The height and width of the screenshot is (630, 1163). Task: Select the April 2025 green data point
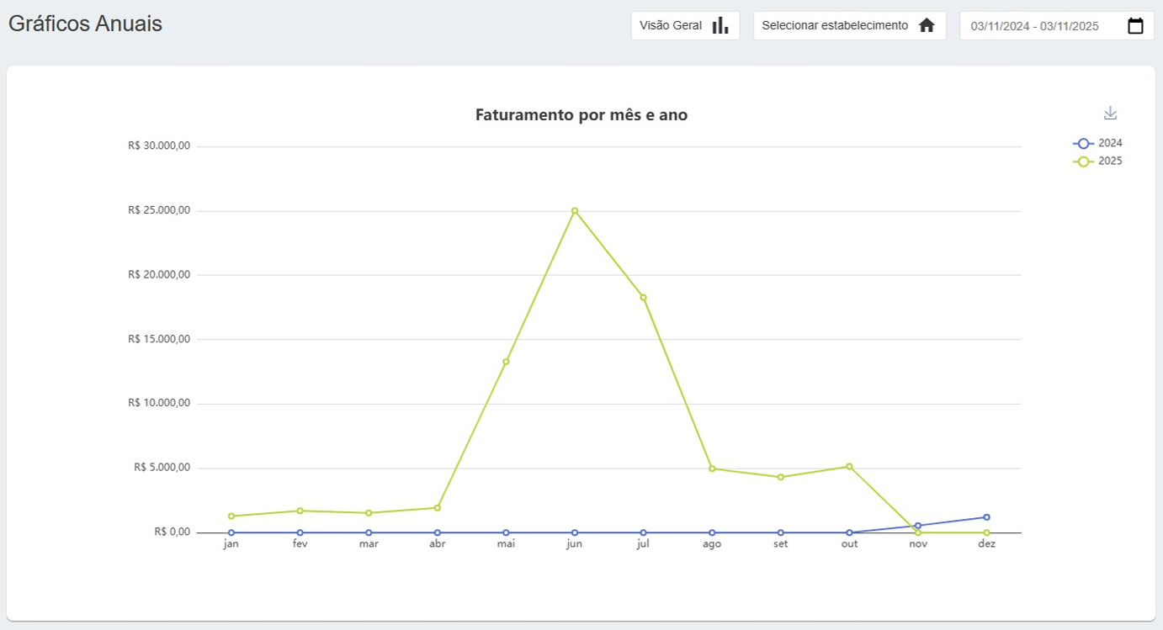(438, 508)
